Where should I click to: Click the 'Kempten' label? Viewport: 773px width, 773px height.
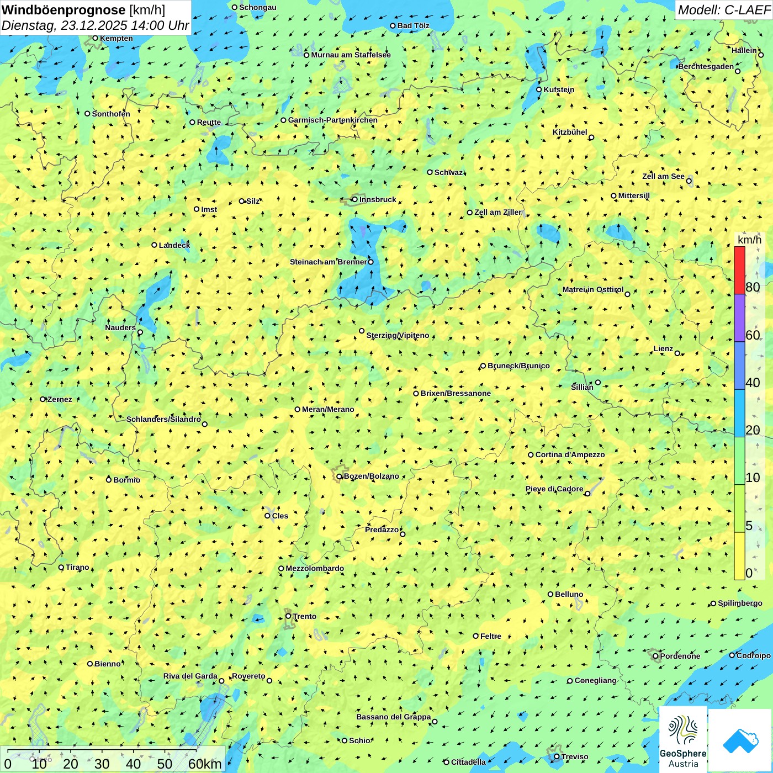116,38
